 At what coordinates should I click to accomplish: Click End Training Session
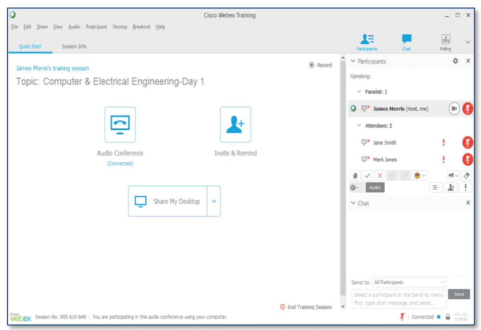(306, 307)
